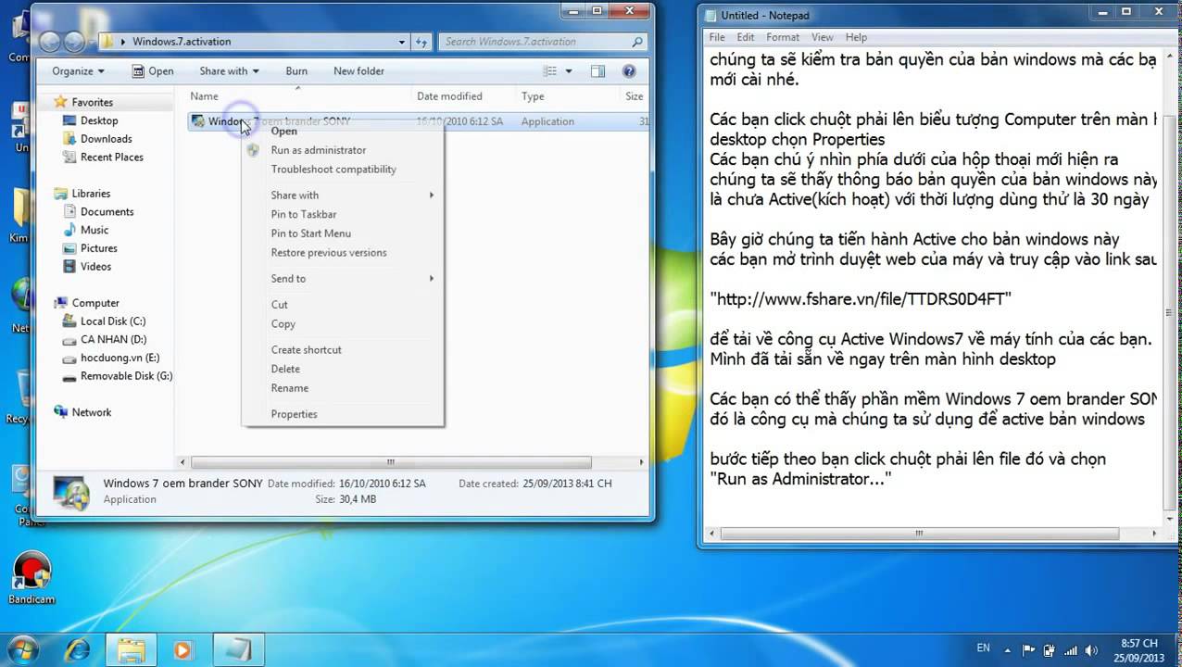Click the EN language indicator in taskbar
The image size is (1182, 667).
(x=983, y=648)
